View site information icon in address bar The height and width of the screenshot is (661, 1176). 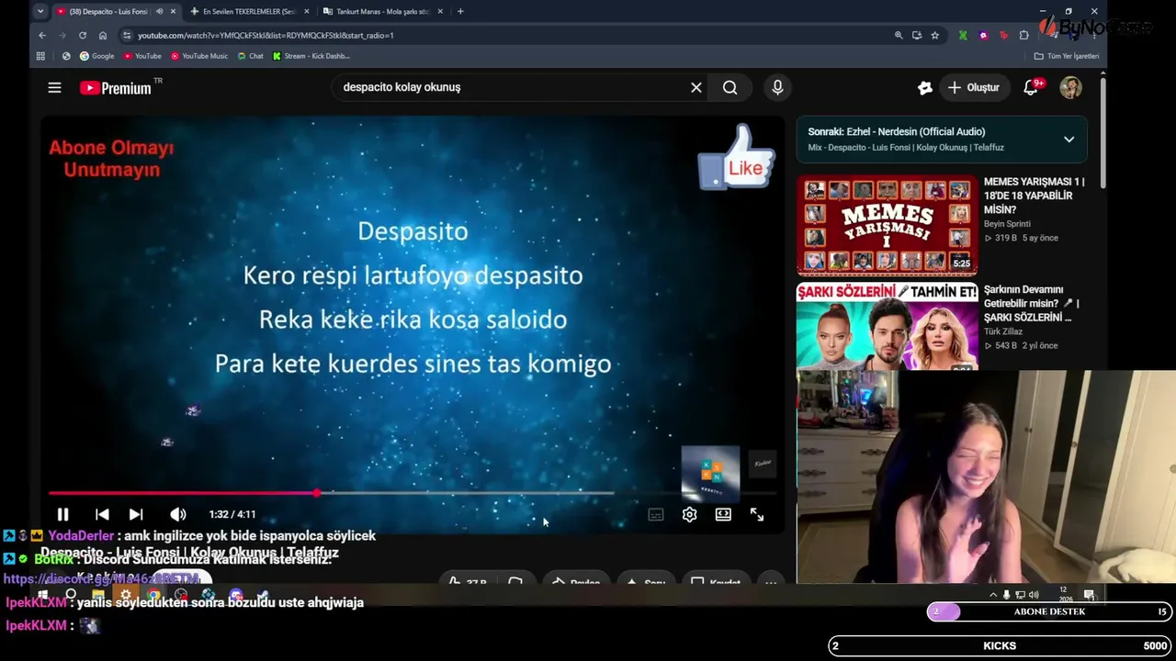coord(127,35)
